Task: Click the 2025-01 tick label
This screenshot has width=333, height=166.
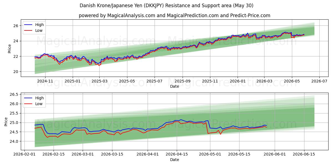Action: coord(73,81)
